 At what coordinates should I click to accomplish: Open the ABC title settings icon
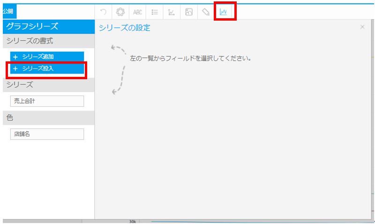[x=137, y=12]
